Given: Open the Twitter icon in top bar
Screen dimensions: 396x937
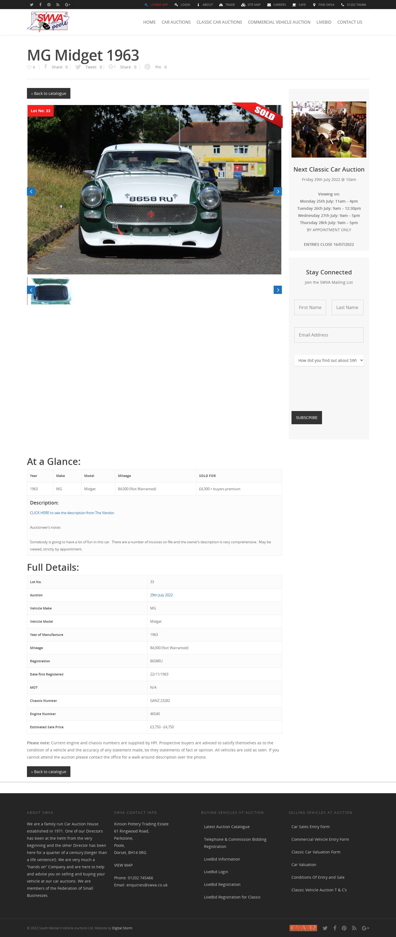Looking at the screenshot, I should point(32,5).
